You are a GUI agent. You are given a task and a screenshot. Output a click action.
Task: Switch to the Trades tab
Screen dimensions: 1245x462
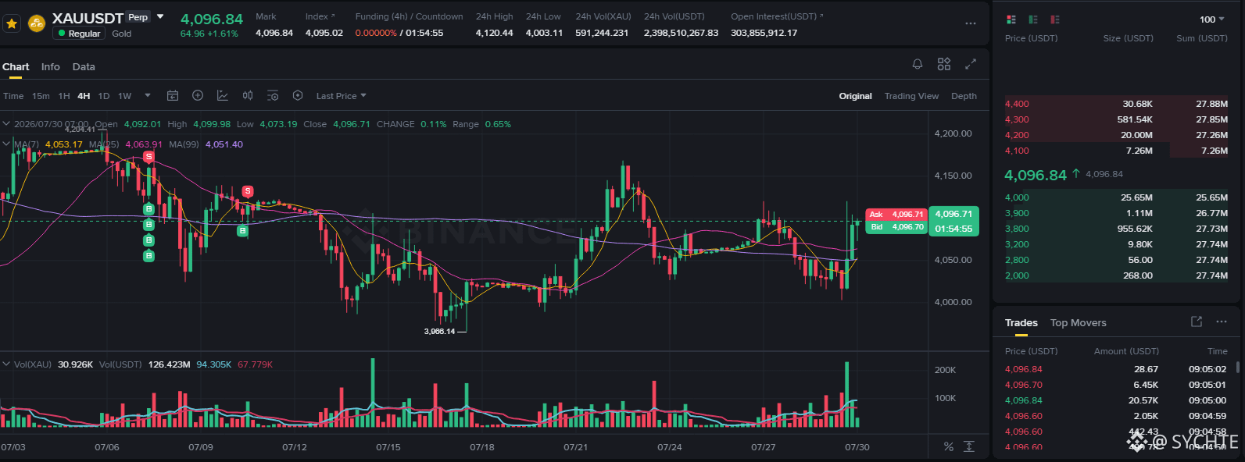(x=1021, y=323)
